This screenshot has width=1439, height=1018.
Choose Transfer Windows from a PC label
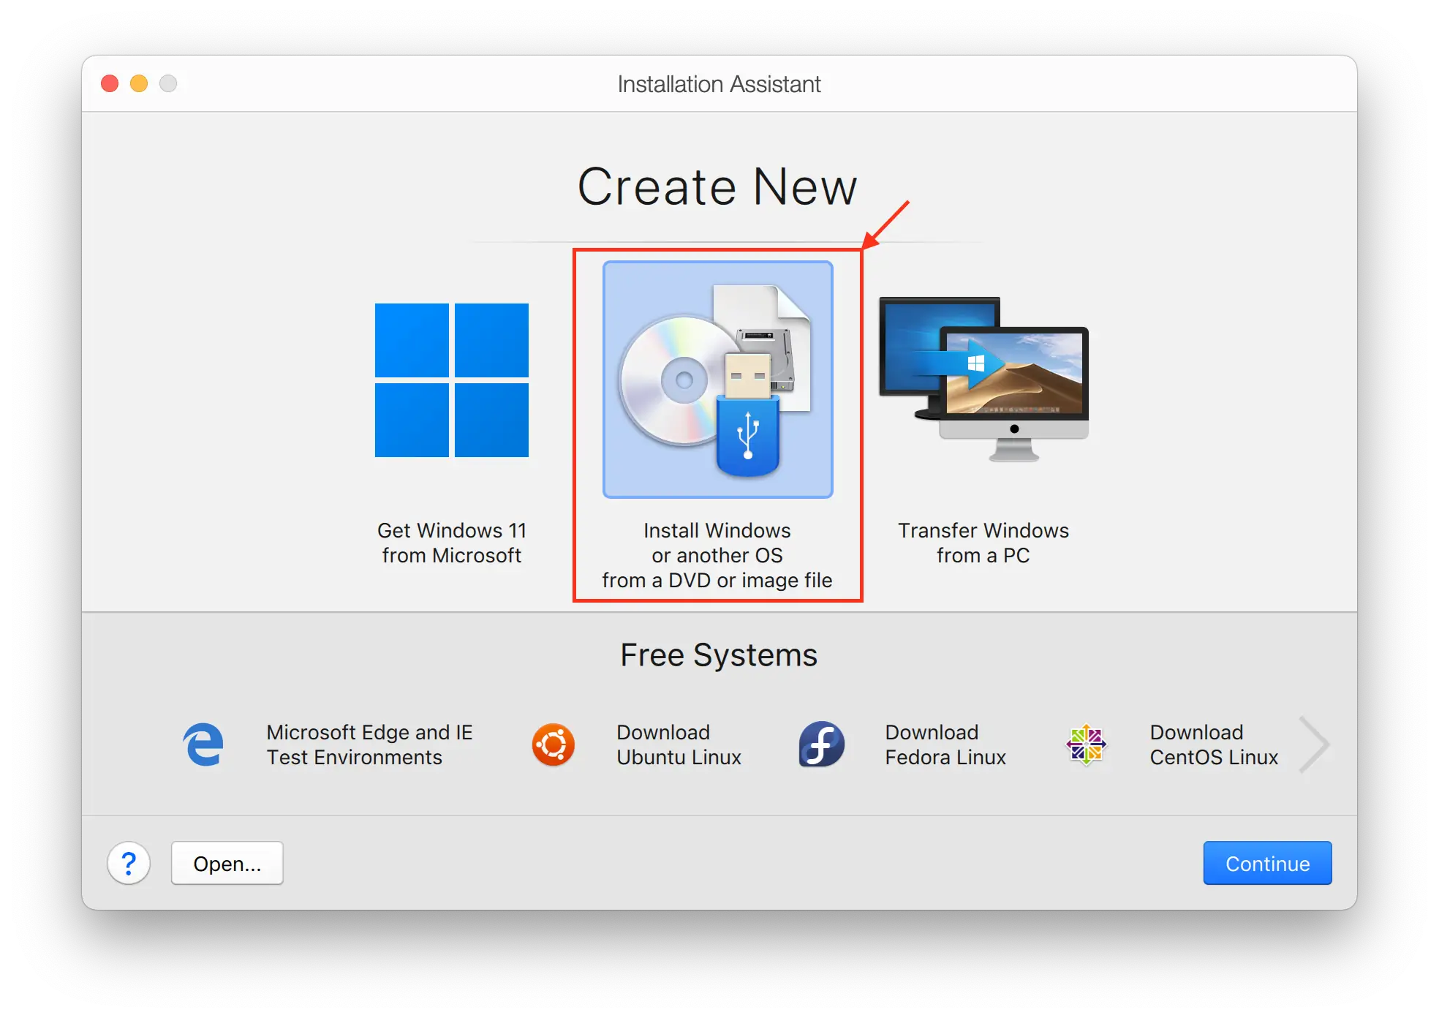983,543
